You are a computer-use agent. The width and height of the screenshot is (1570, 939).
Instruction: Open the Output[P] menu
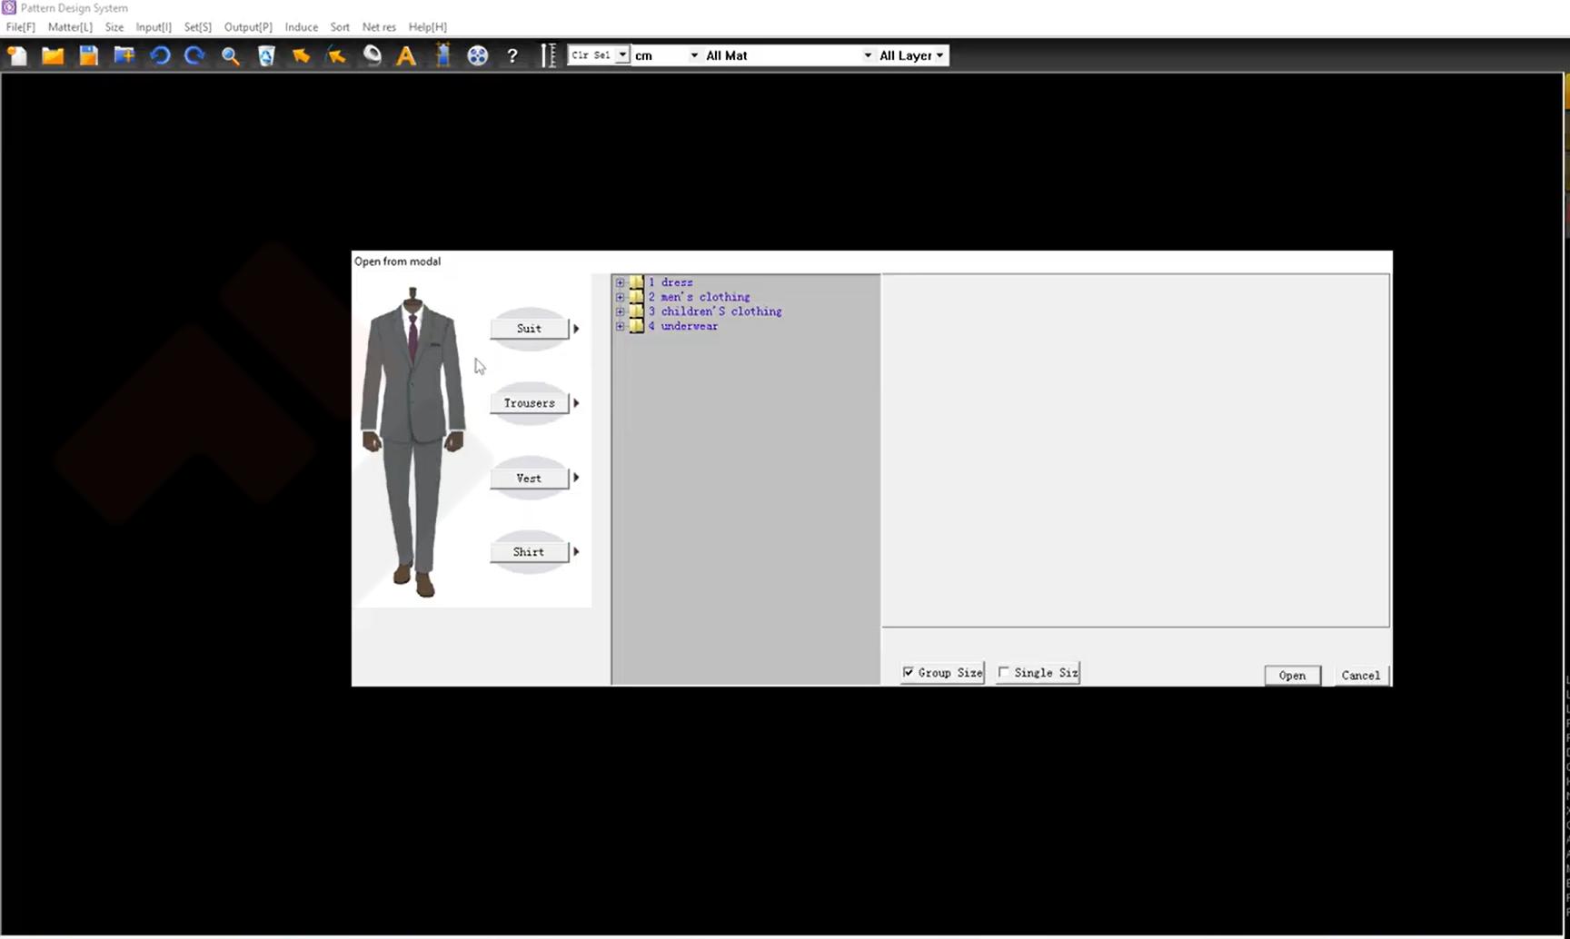pyautogui.click(x=248, y=27)
